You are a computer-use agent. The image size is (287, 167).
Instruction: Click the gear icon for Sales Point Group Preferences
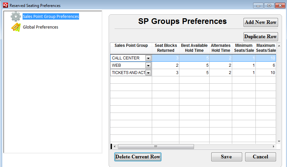16,17
